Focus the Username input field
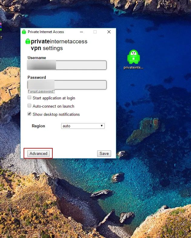Viewport: 191px width, 238px height. click(x=67, y=65)
